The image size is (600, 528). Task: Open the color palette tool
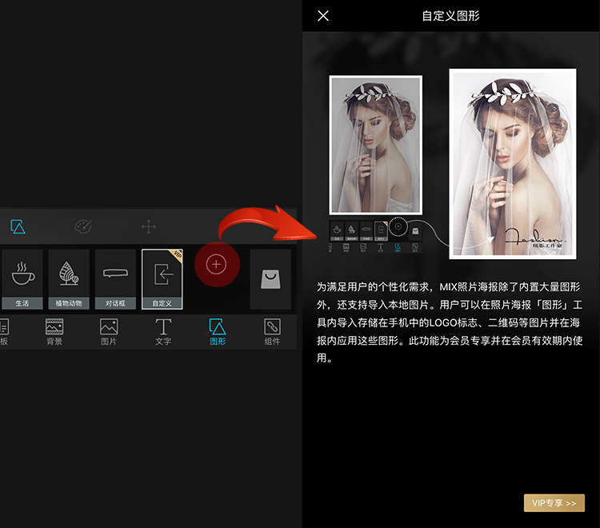(83, 226)
